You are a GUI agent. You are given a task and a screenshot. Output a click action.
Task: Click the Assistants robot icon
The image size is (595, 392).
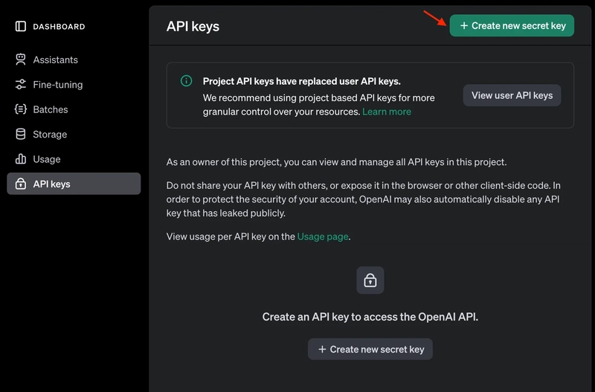tap(21, 60)
